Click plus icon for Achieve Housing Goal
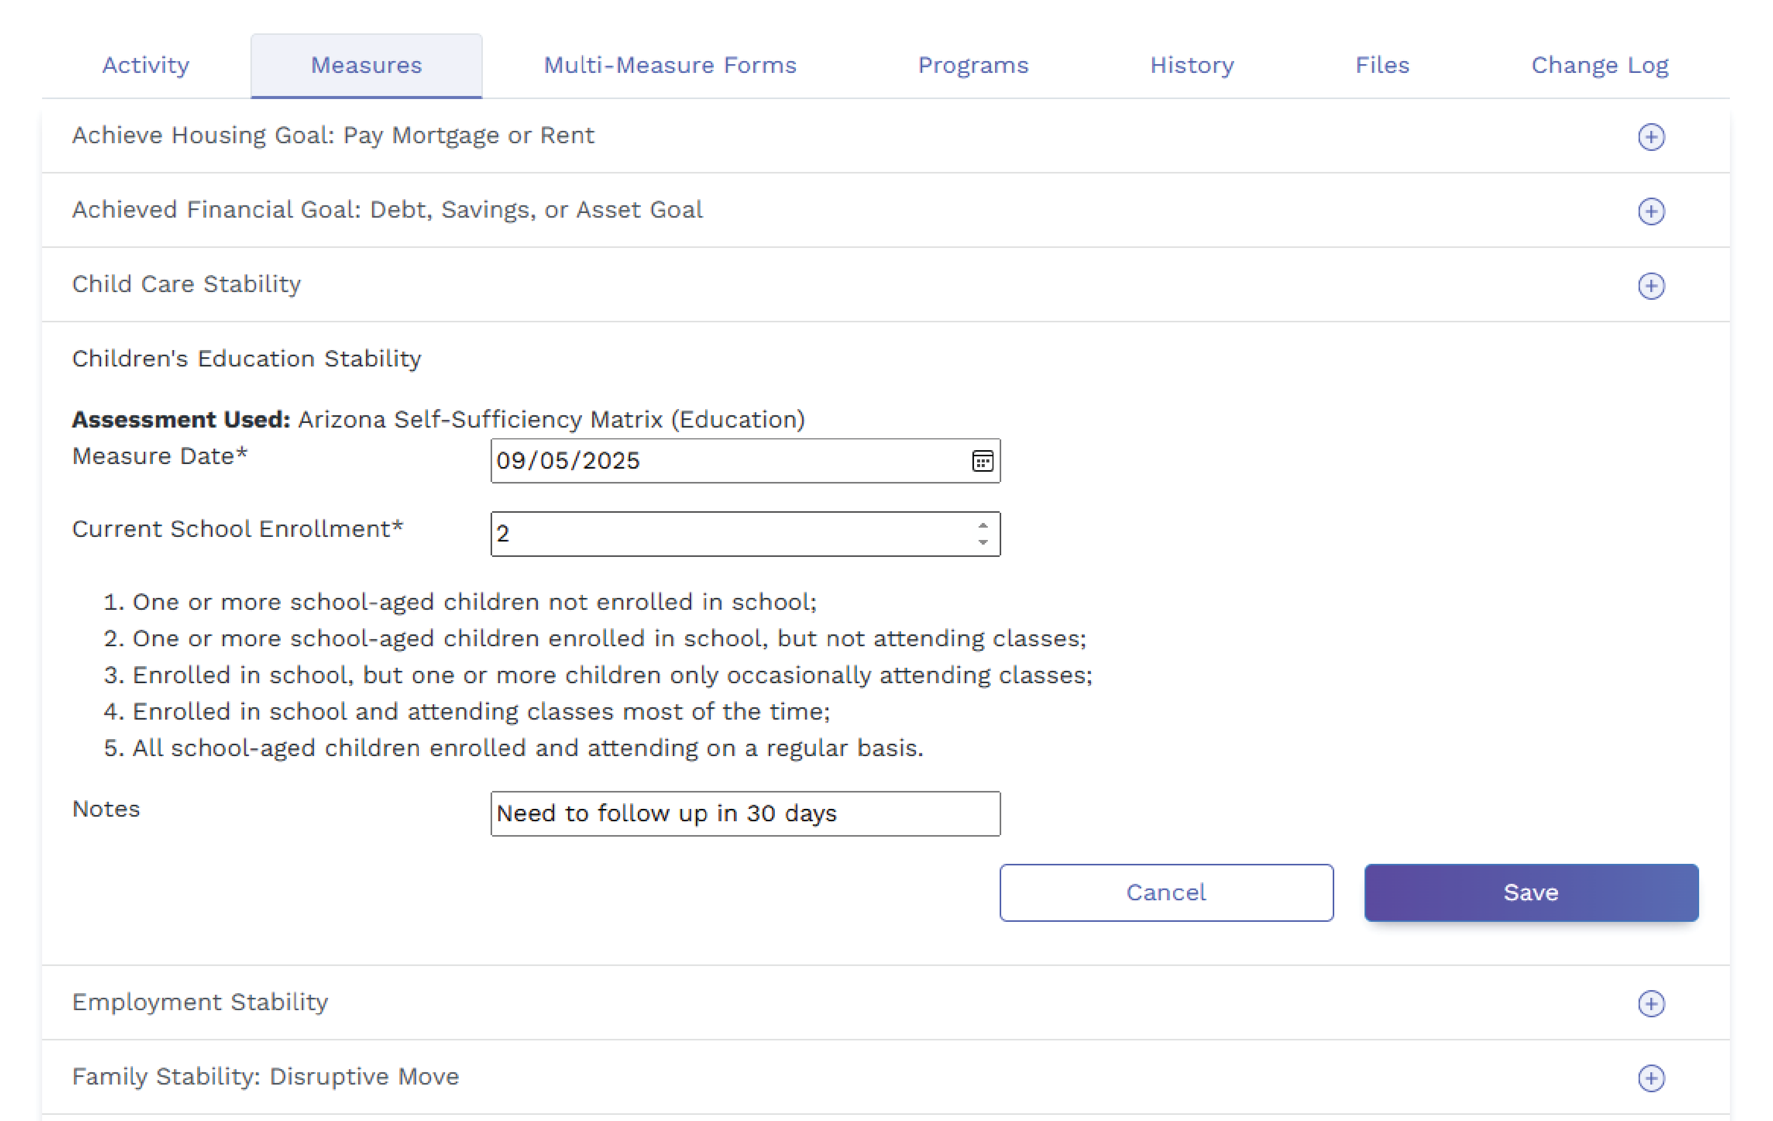The height and width of the screenshot is (1121, 1773). (1651, 137)
